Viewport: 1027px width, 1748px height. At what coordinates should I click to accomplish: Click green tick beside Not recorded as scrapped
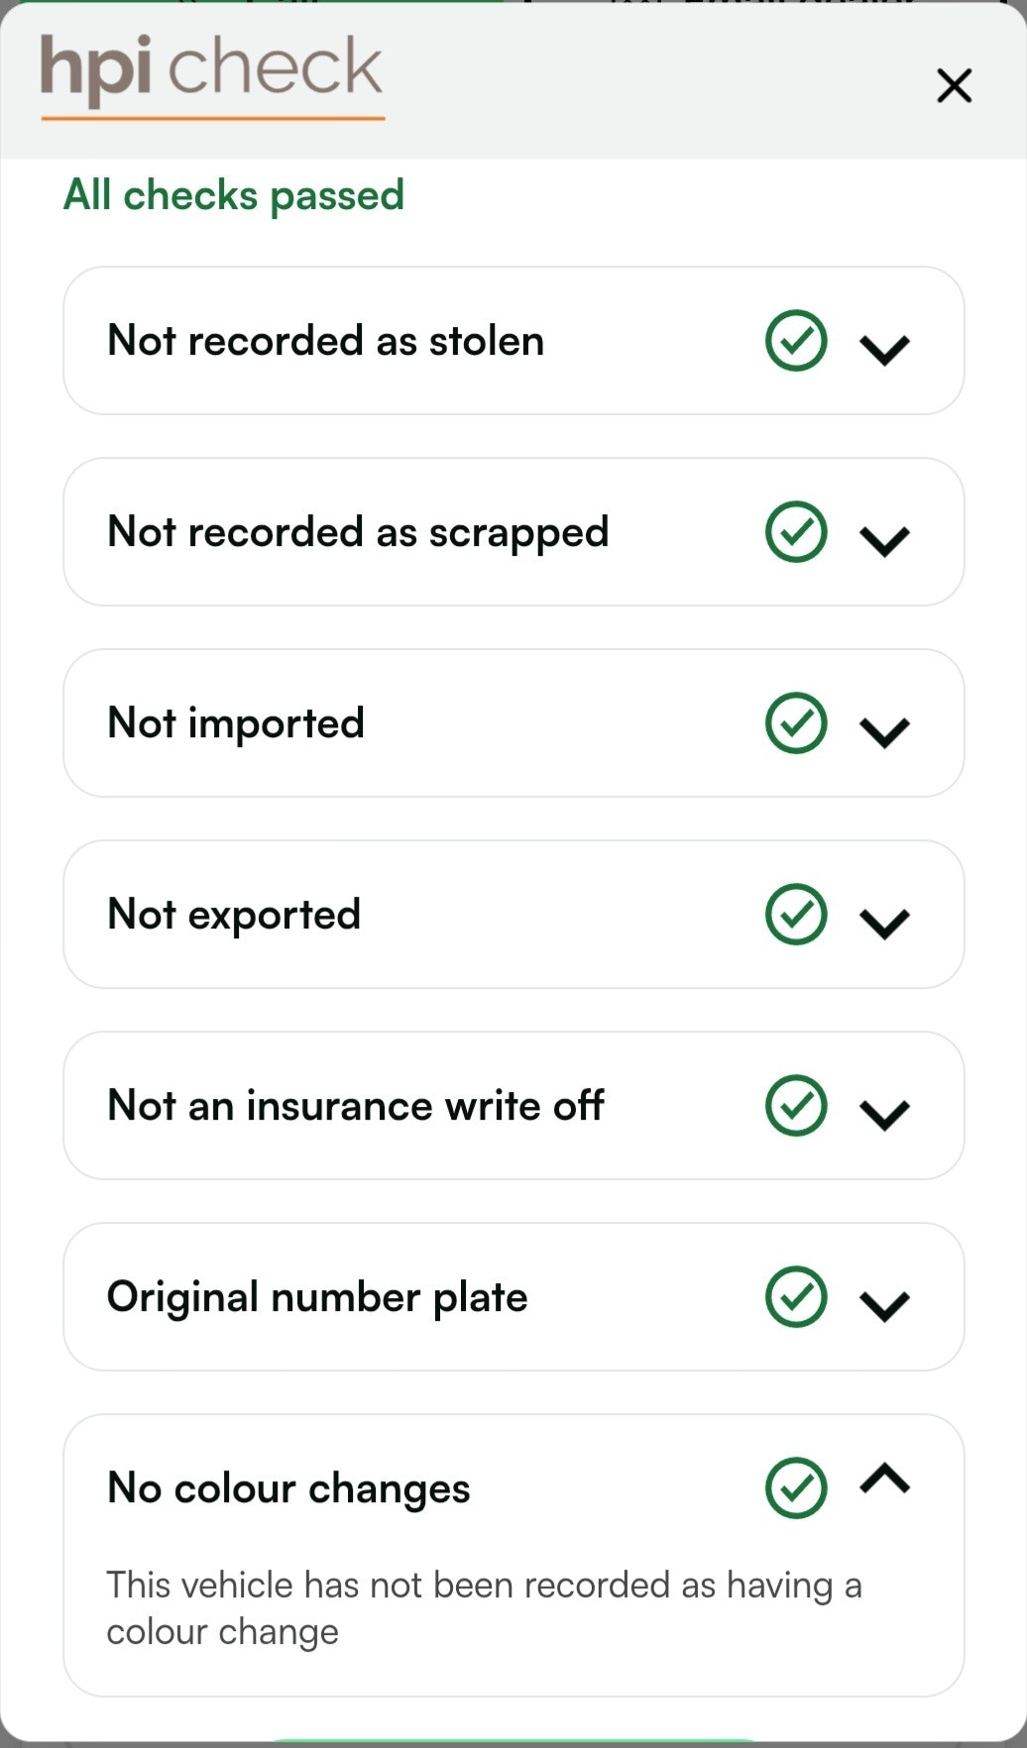pos(796,532)
